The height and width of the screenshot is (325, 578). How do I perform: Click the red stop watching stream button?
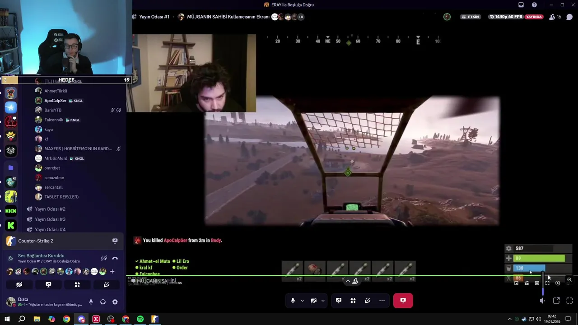point(403,301)
